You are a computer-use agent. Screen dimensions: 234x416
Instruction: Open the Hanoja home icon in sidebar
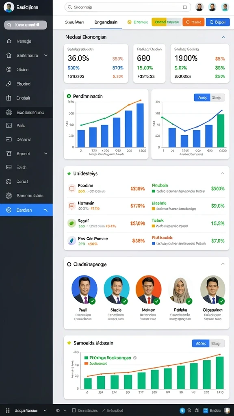(x=9, y=41)
